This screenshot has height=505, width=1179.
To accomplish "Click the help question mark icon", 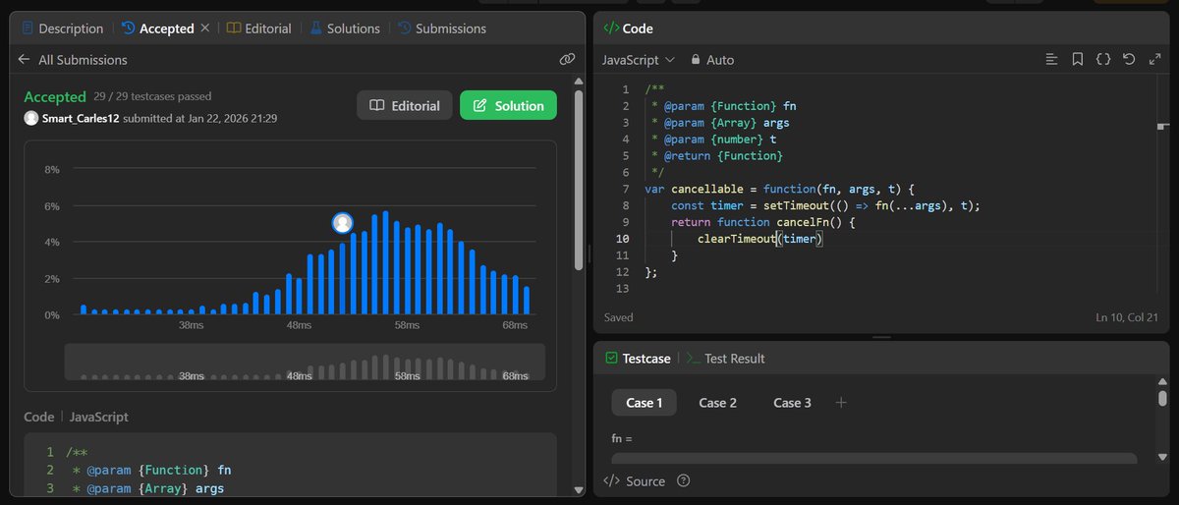I will [684, 481].
